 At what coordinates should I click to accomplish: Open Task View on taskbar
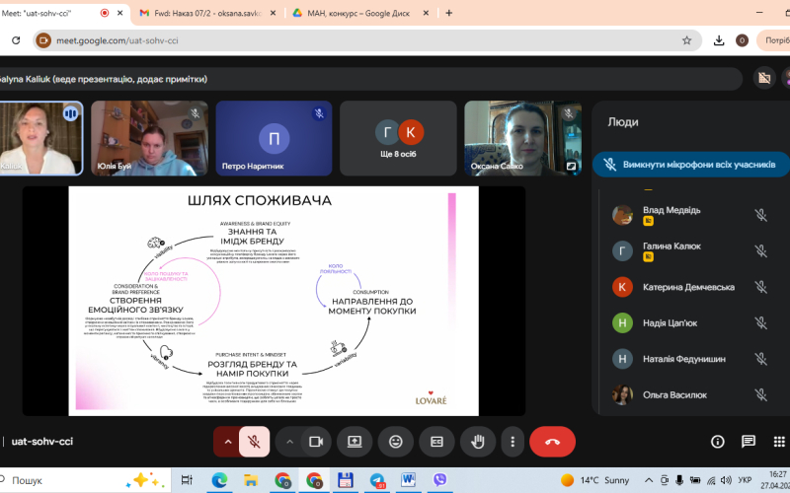[187, 480]
